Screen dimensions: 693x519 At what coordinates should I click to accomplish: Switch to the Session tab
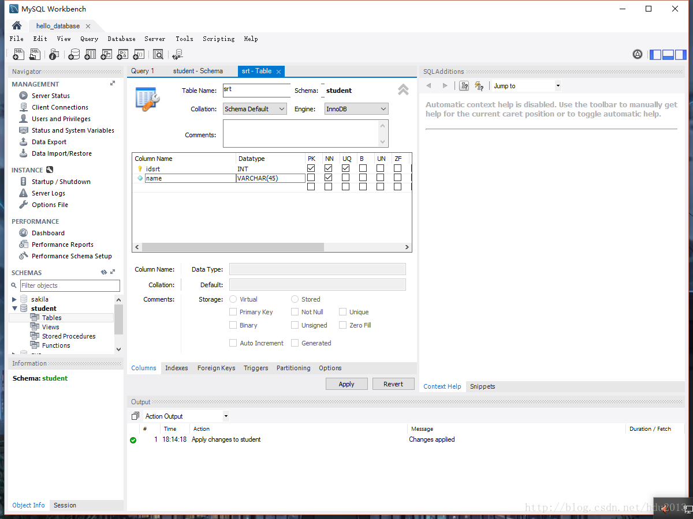pos(65,505)
